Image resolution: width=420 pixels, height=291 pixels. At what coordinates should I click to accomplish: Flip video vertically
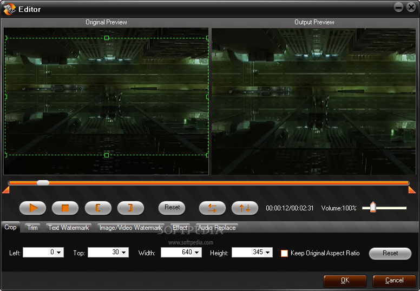click(x=245, y=208)
